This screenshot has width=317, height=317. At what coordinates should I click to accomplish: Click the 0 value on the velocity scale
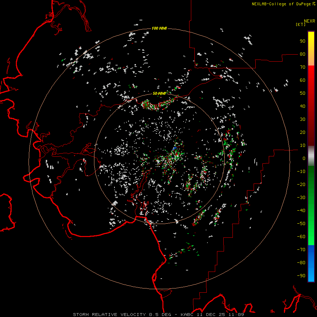point(304,158)
